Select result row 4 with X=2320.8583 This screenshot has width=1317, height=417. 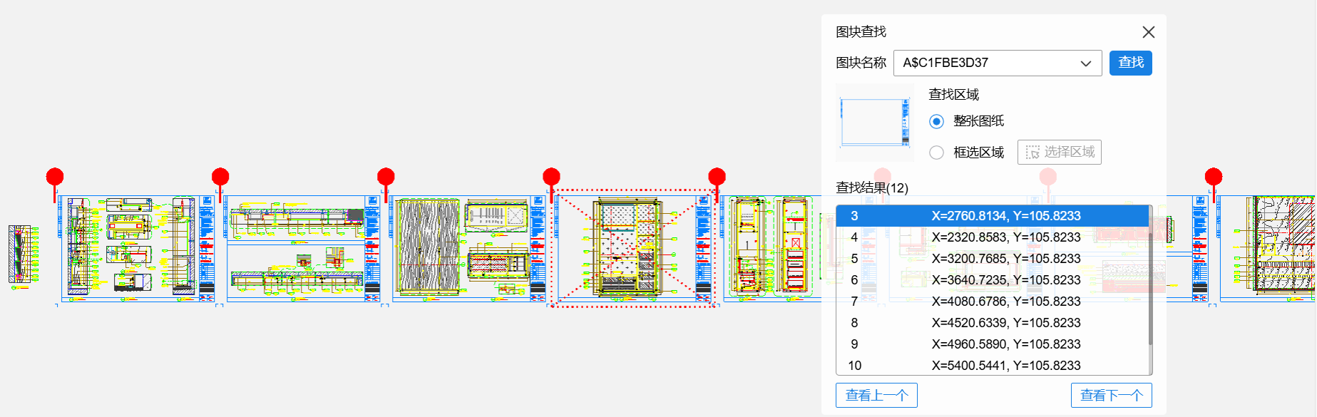click(x=993, y=237)
